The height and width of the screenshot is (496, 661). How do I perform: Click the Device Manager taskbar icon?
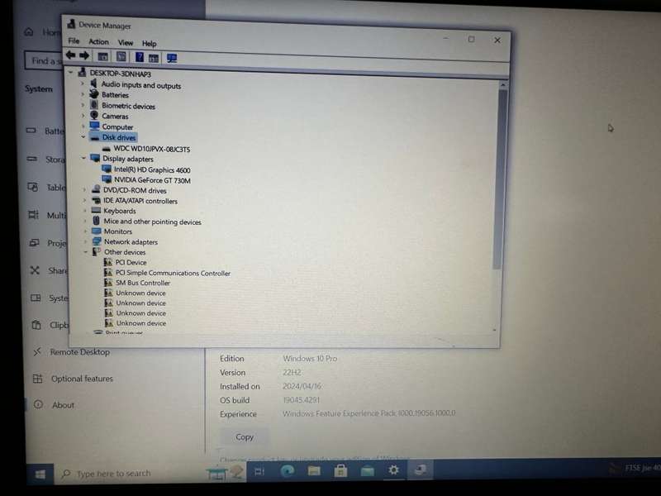point(420,469)
